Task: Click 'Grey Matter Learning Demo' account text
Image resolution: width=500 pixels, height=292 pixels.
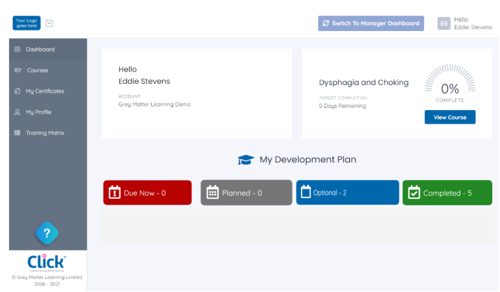Action: pos(154,104)
